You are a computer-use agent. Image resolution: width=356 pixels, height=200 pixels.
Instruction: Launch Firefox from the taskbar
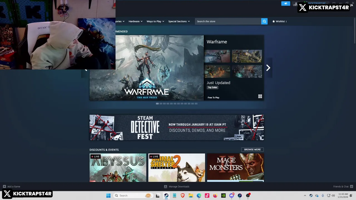[215, 196]
